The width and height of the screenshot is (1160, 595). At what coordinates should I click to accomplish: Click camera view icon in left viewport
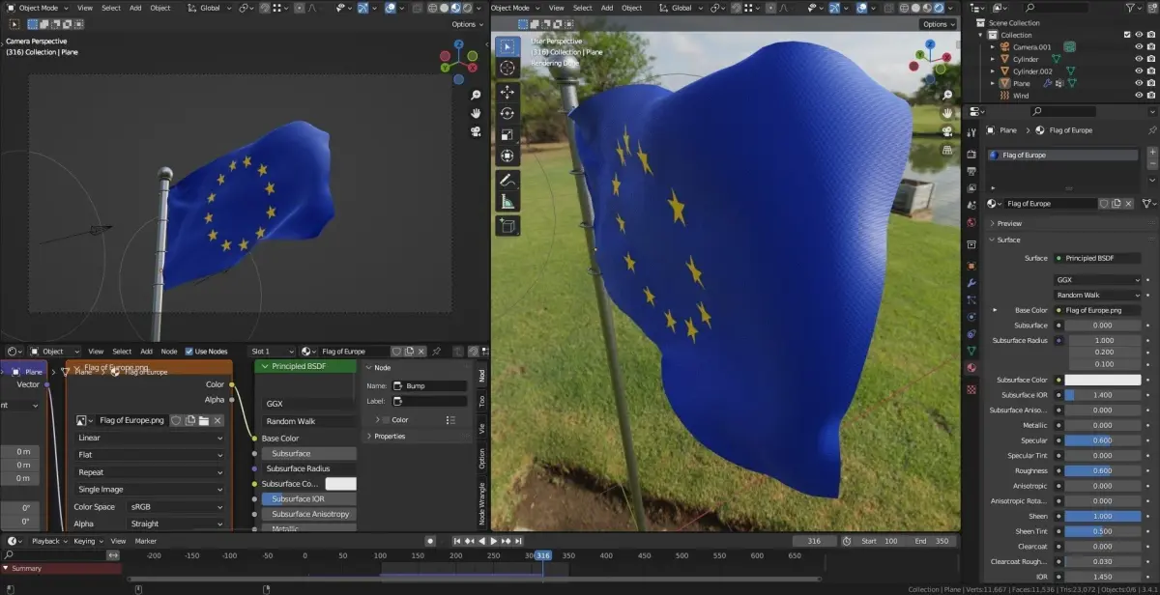pyautogui.click(x=476, y=130)
